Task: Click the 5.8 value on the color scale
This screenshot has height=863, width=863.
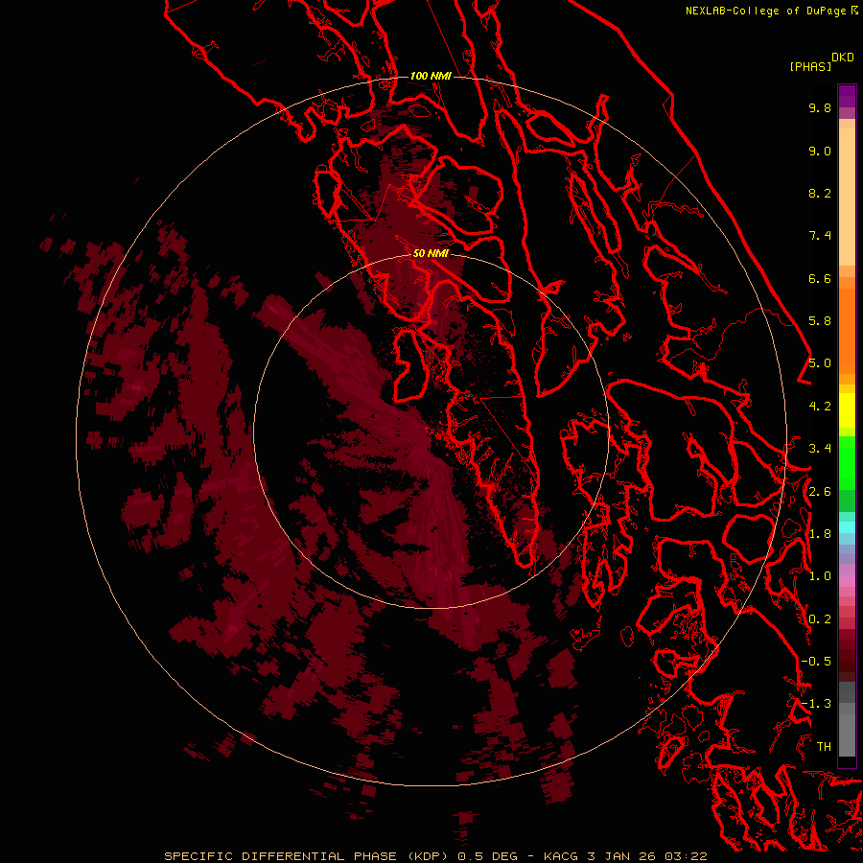Action: click(820, 321)
